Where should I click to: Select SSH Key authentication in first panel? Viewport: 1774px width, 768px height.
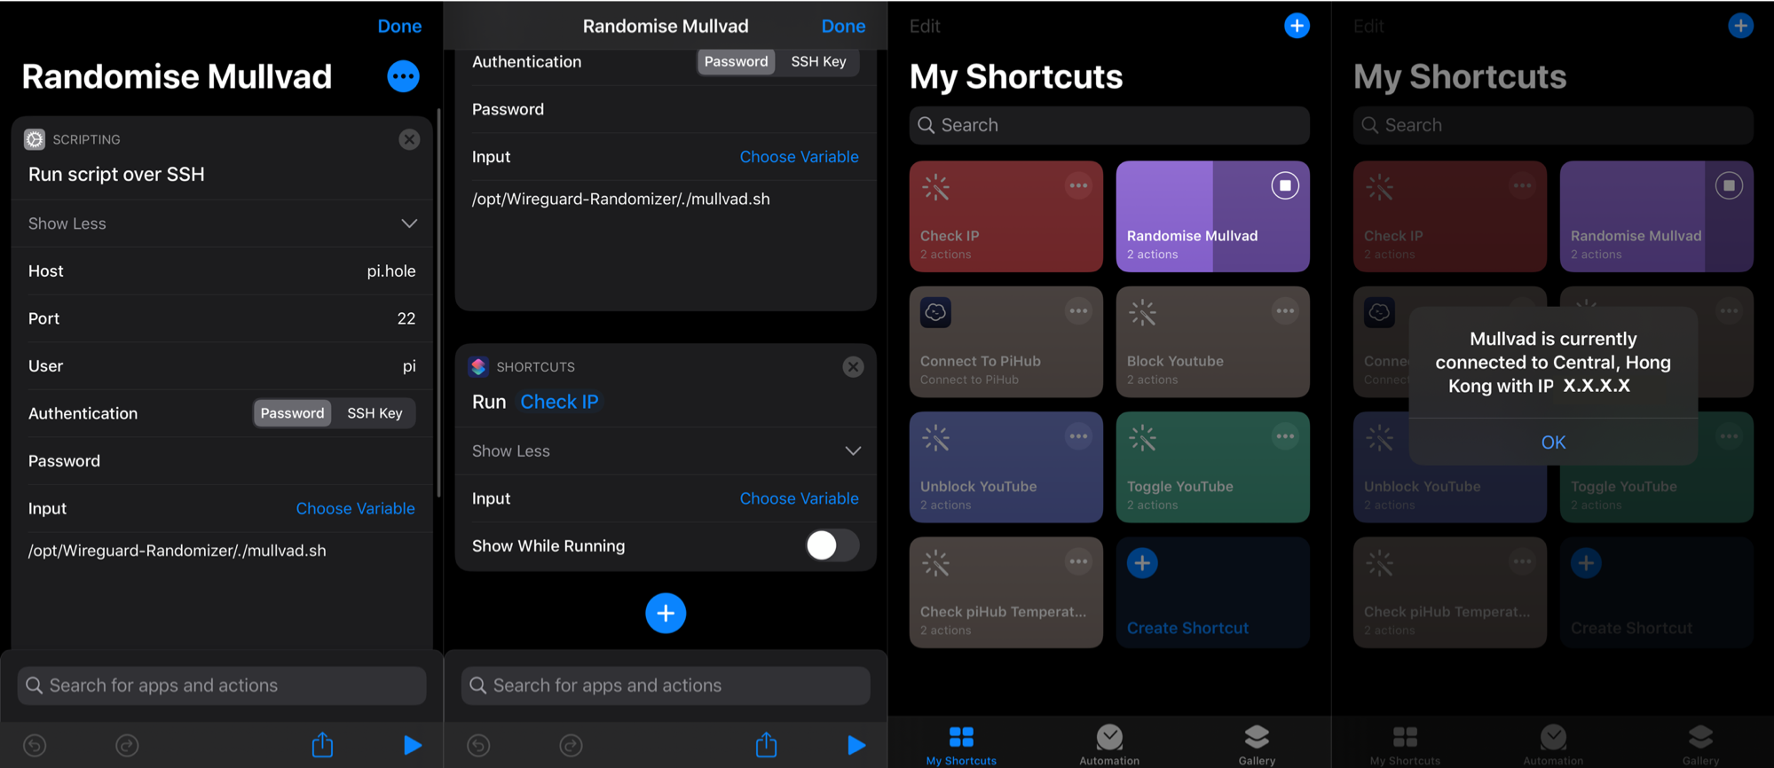coord(375,413)
